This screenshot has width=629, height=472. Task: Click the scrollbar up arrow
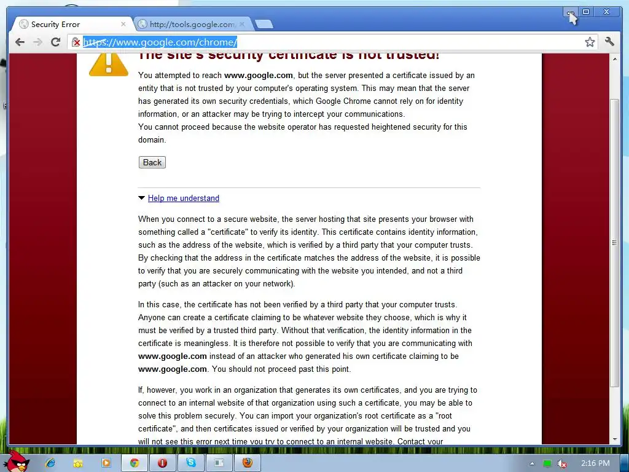[614, 59]
